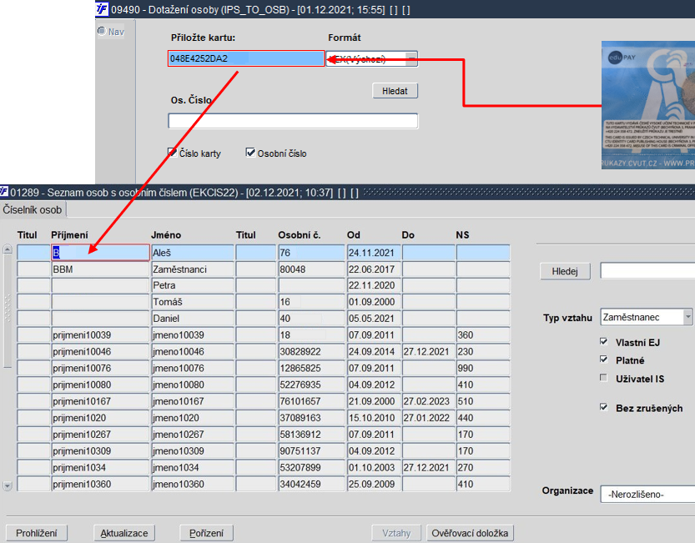695x543 pixels.
Task: Click the Hledat button
Action: (x=395, y=91)
